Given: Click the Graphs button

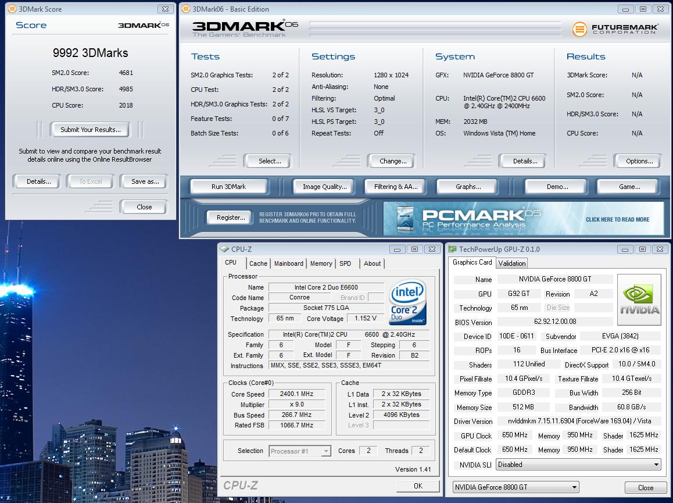Looking at the screenshot, I should pyautogui.click(x=468, y=187).
